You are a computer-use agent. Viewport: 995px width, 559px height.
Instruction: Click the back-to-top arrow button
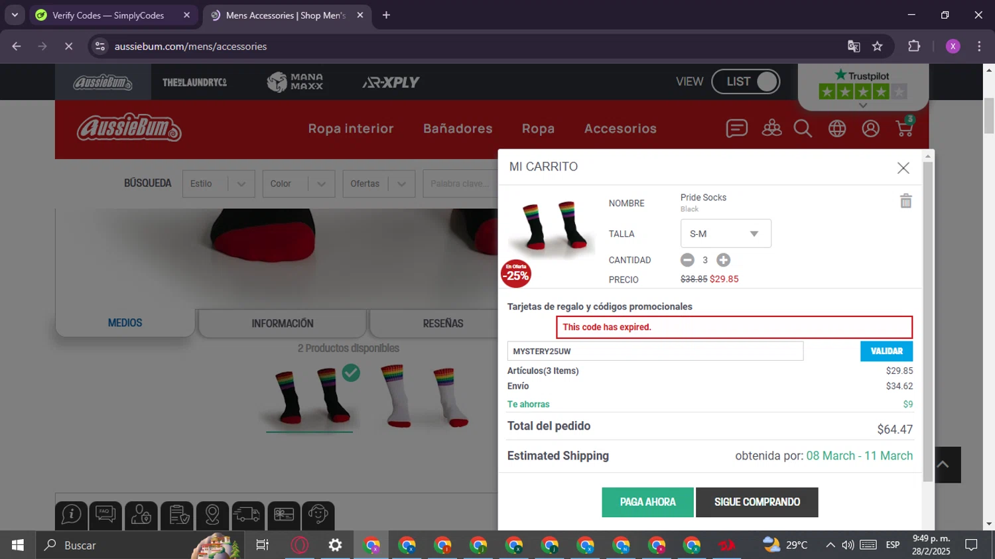tap(943, 464)
